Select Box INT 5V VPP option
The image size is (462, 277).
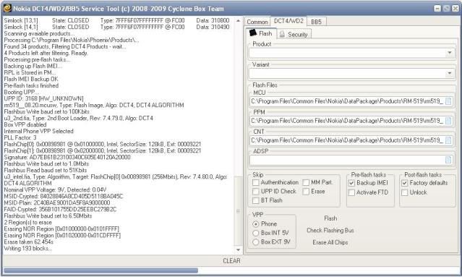(256, 233)
